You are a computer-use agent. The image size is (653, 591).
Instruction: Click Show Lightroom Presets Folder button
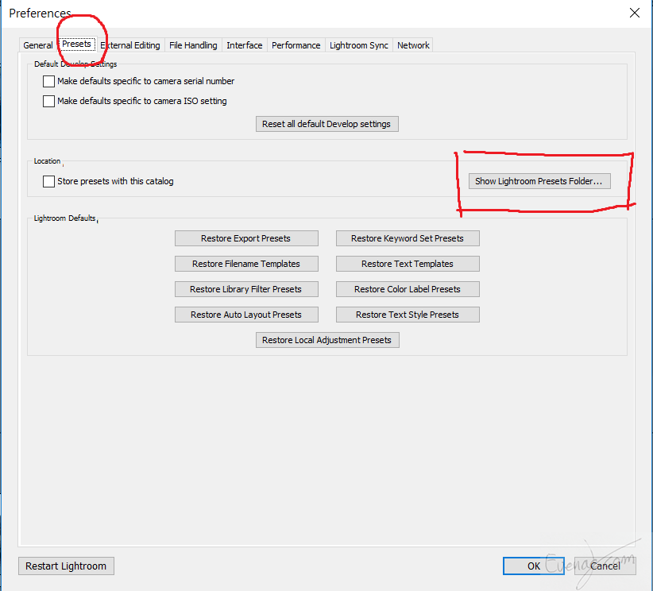(x=539, y=181)
